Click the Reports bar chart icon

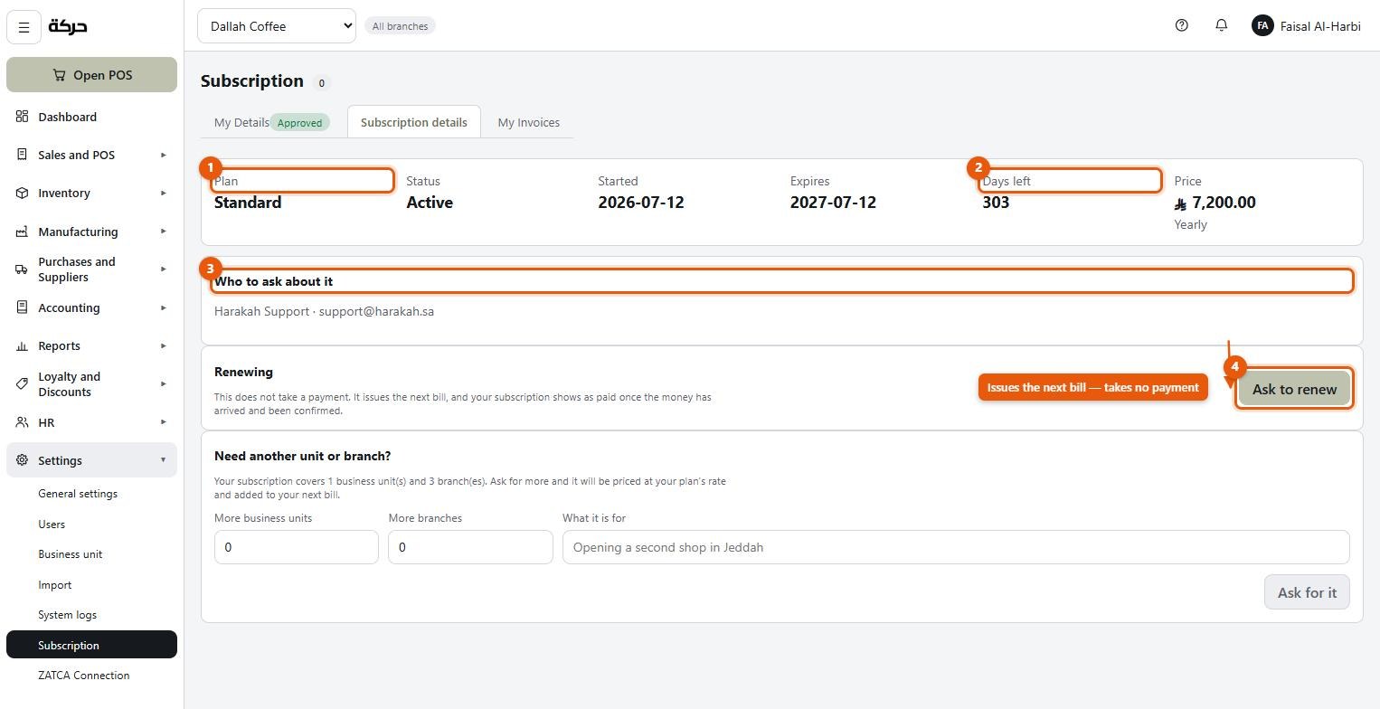point(22,345)
